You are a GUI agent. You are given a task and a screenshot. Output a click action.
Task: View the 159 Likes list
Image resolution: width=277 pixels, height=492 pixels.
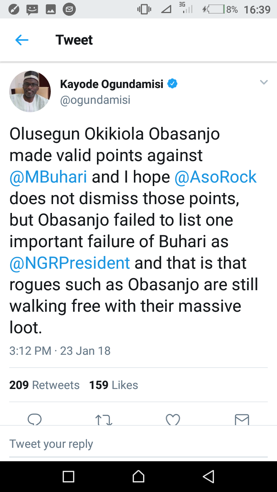click(113, 385)
